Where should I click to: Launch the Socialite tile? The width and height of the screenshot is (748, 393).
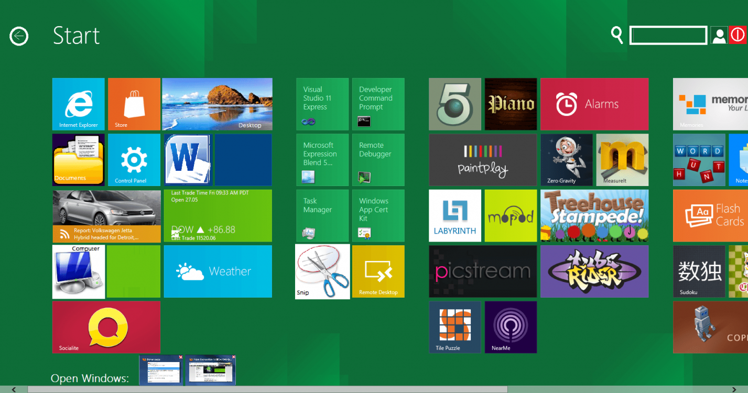click(106, 327)
